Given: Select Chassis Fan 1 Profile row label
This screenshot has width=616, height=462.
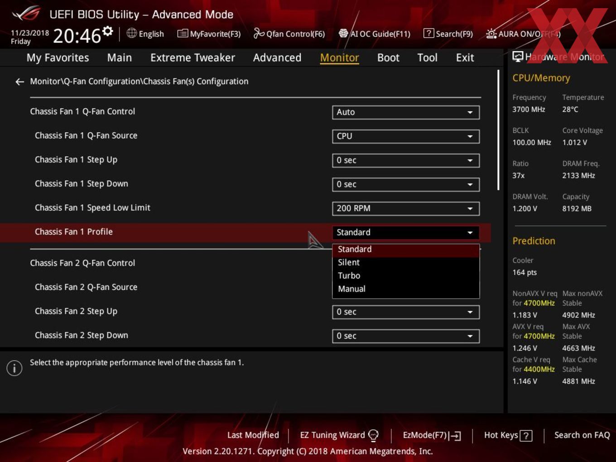Looking at the screenshot, I should [x=74, y=232].
